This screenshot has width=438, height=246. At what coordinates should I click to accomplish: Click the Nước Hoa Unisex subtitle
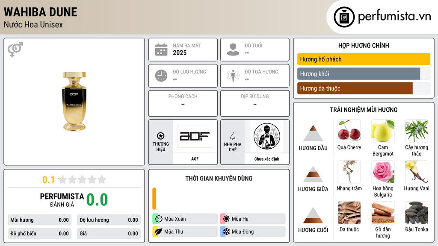33,24
